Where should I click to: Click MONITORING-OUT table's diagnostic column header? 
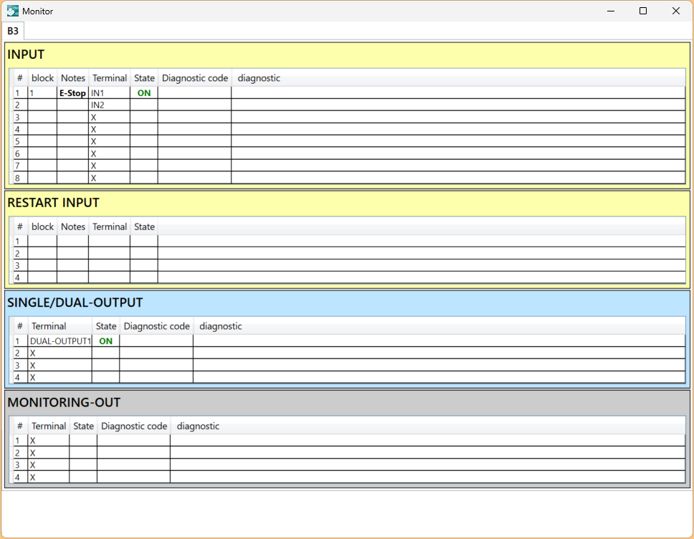(198, 426)
